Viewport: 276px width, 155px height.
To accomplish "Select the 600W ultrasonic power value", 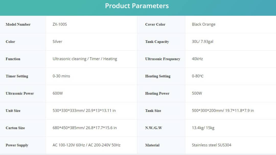I will coord(57,93).
